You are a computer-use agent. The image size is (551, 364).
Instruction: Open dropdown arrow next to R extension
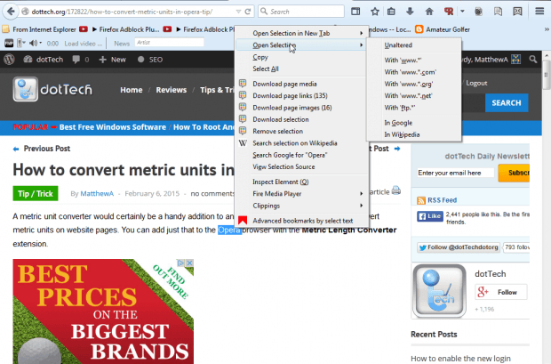[462, 12]
